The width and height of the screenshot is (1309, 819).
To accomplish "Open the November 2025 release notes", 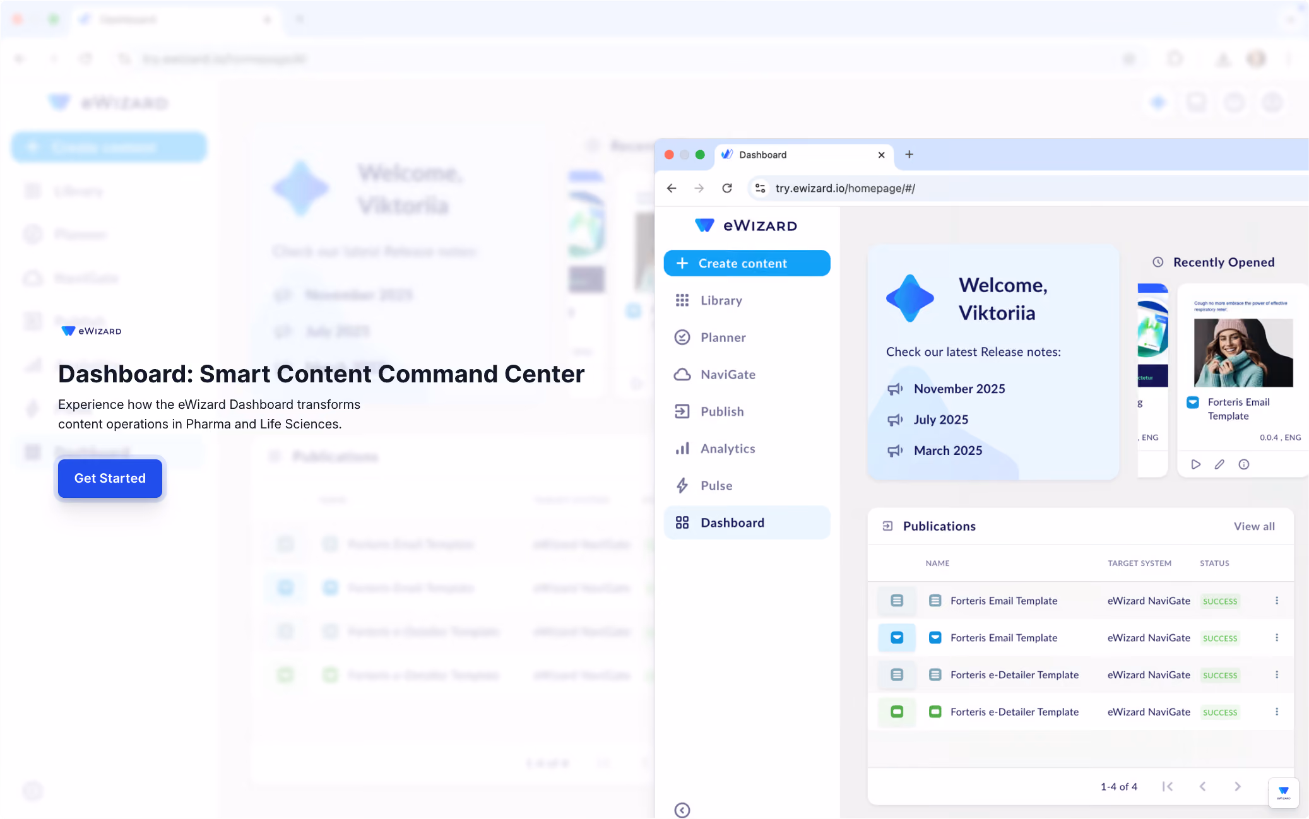I will (x=959, y=389).
